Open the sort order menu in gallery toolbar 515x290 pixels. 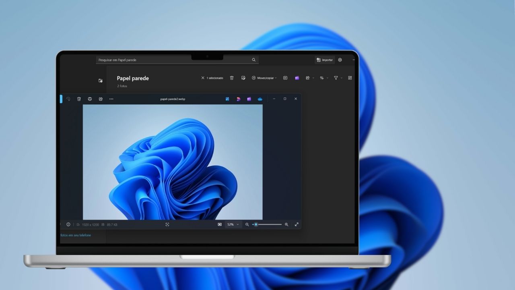coord(323,78)
